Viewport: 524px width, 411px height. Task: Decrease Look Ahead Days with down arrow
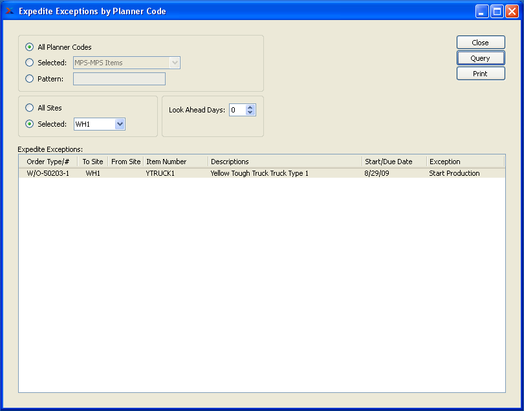tap(250, 112)
